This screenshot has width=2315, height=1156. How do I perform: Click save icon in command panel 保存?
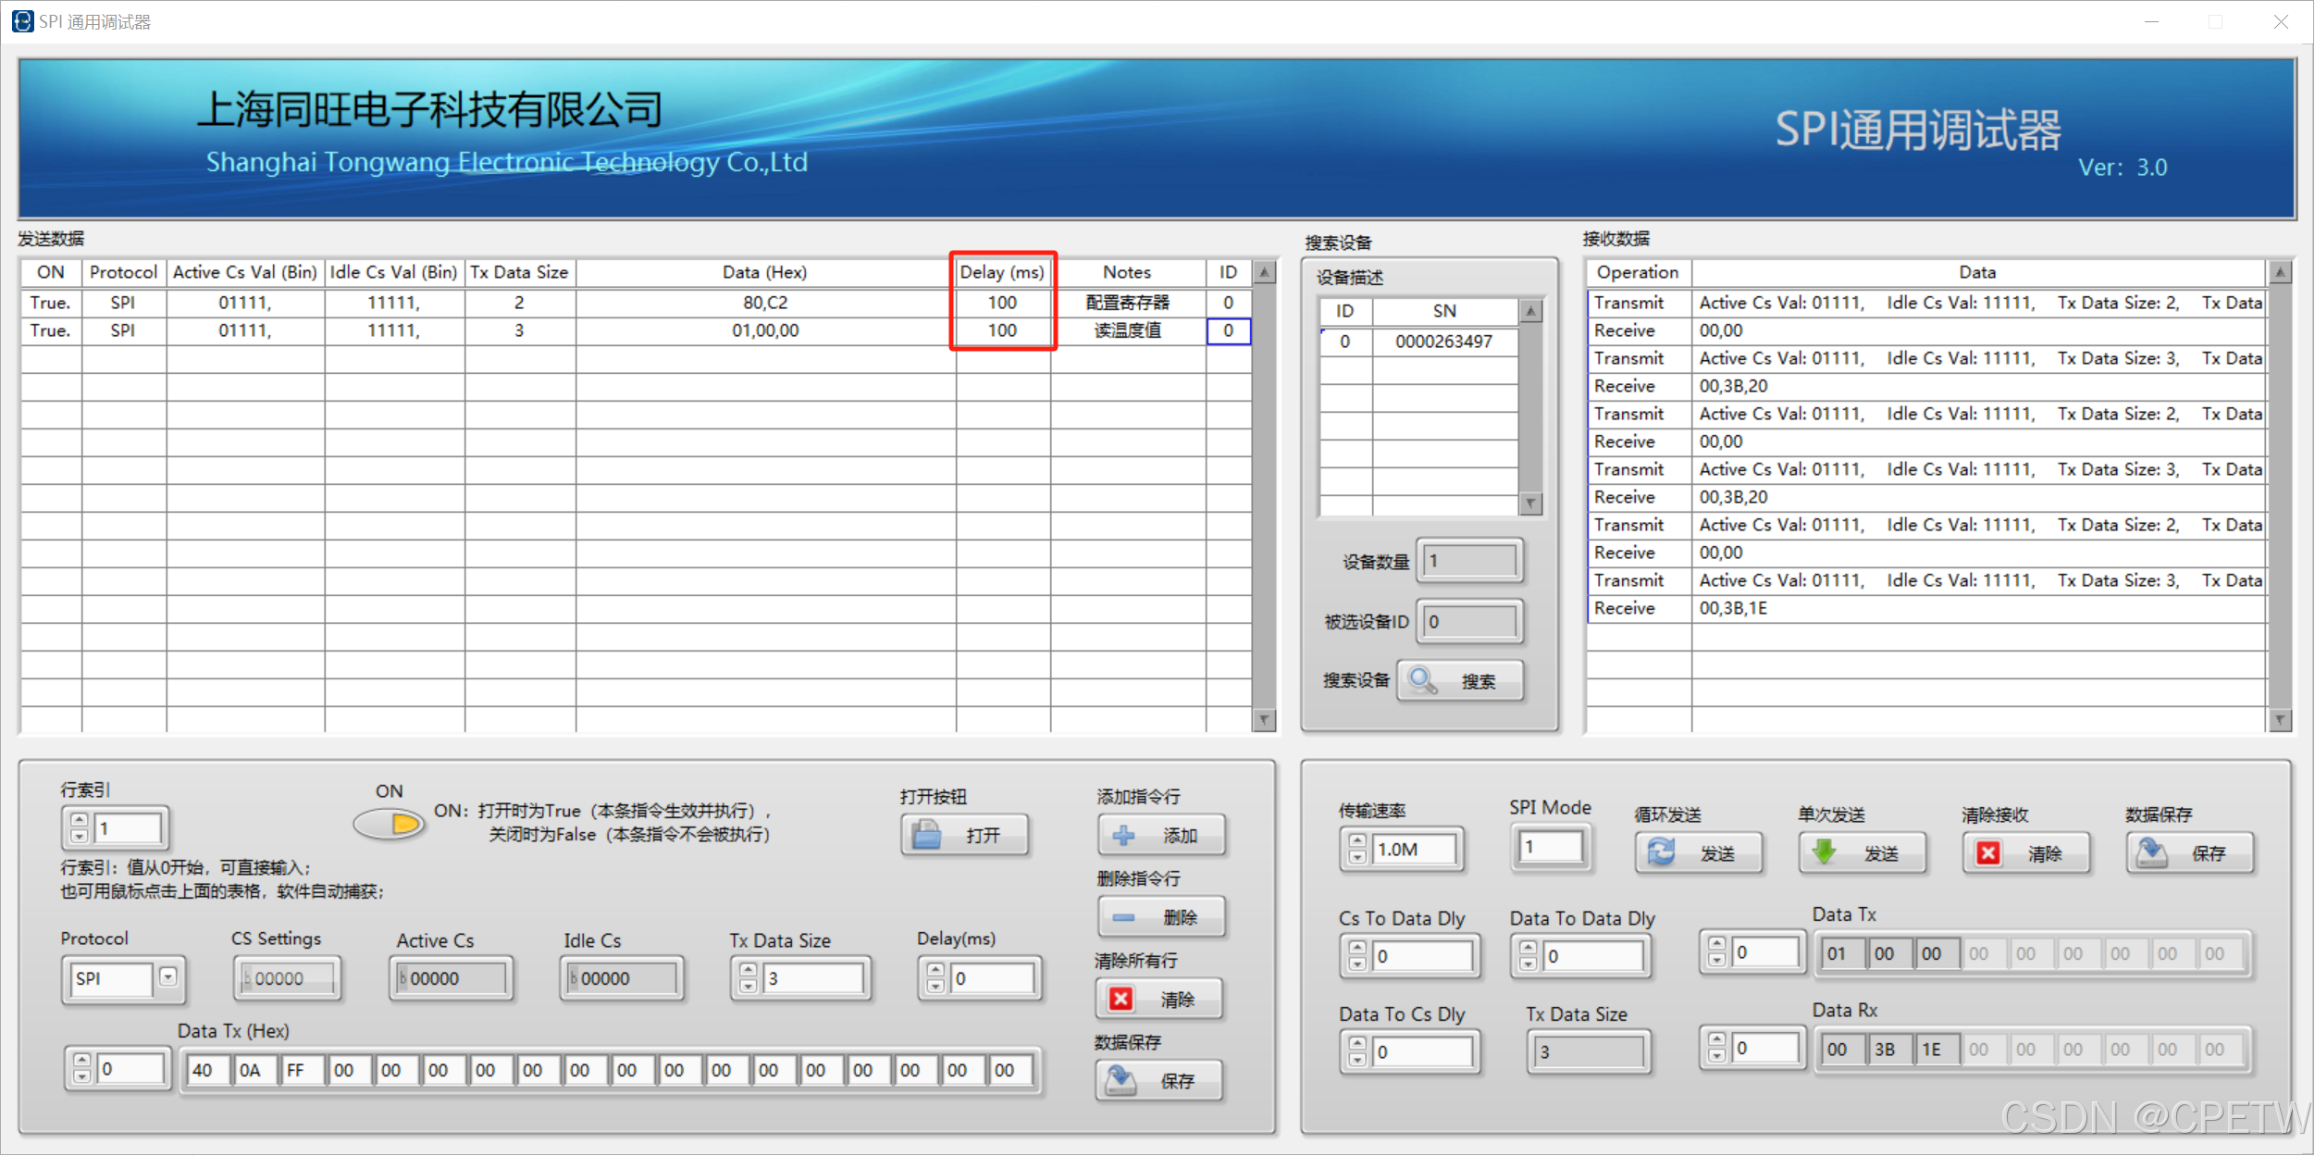pos(1121,1080)
